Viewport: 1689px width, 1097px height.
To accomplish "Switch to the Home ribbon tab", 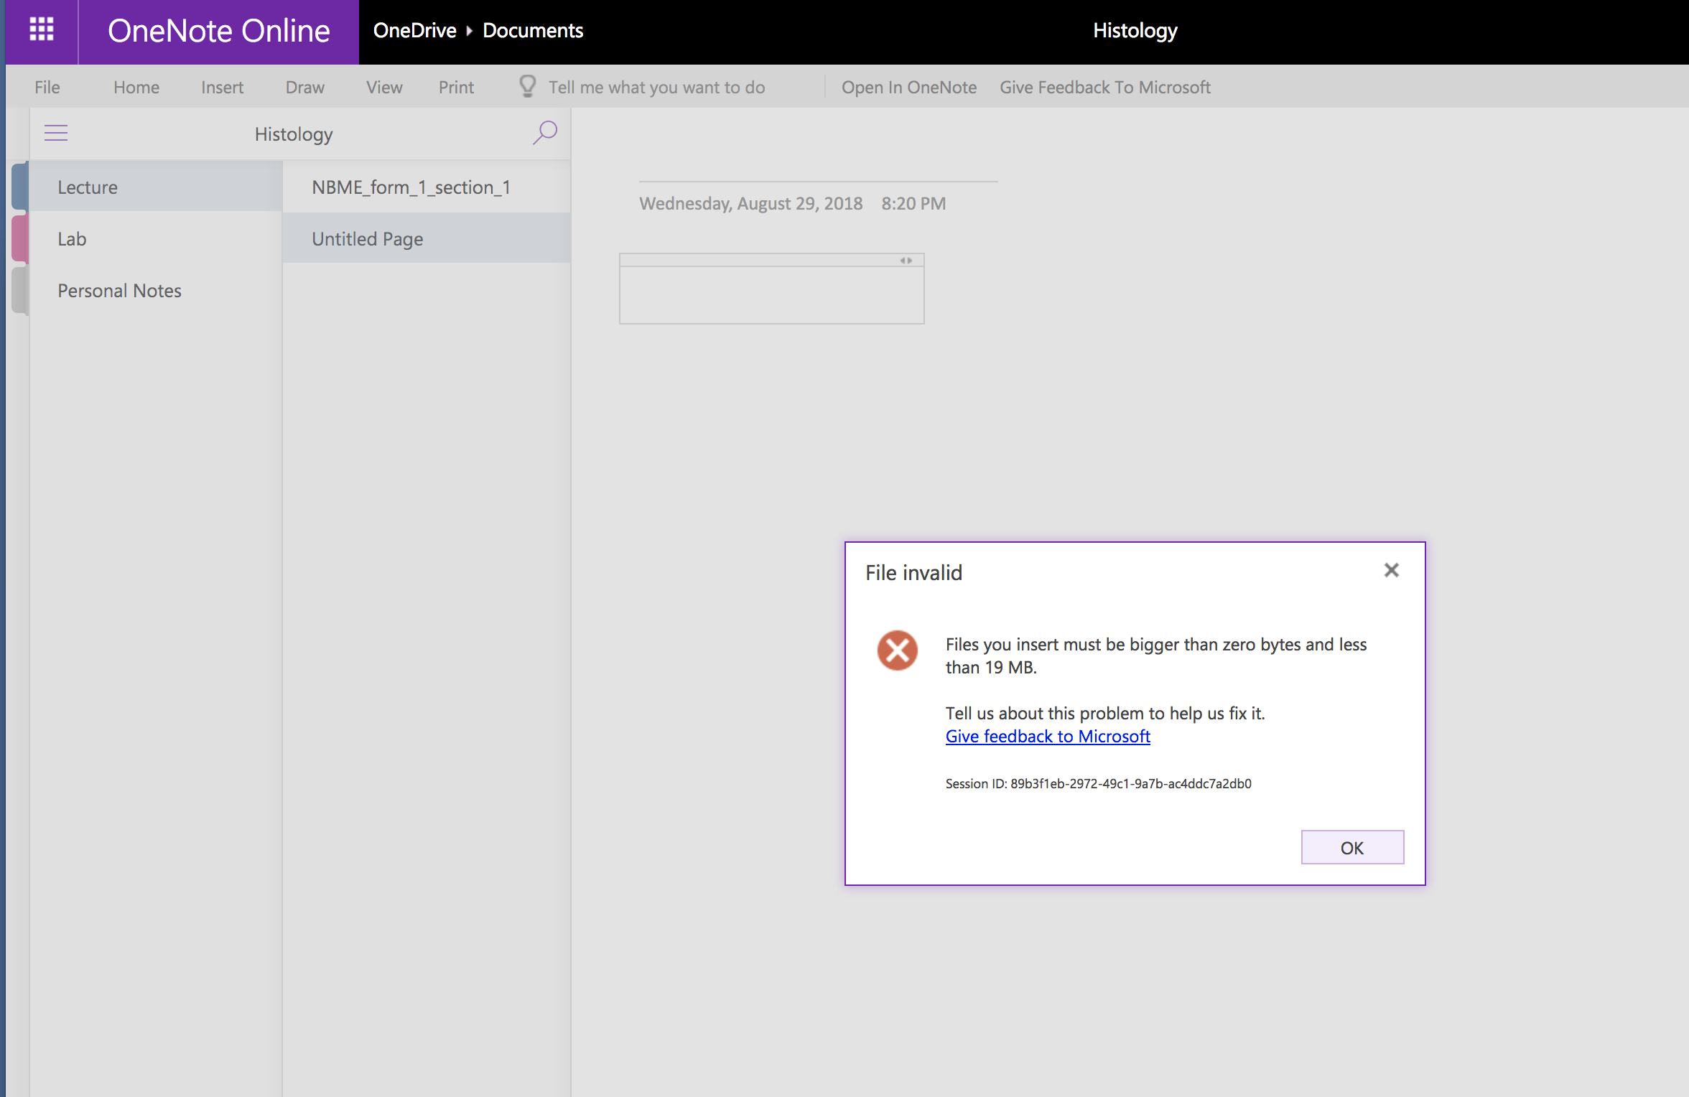I will 136,87.
